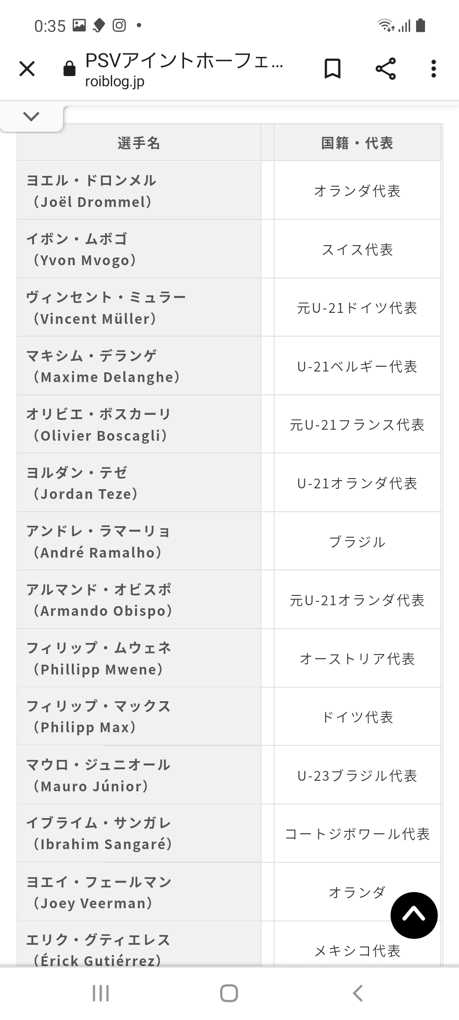This screenshot has height=1020, width=459.
Task: Tap the Philipp Max name cell
Action: (x=139, y=717)
